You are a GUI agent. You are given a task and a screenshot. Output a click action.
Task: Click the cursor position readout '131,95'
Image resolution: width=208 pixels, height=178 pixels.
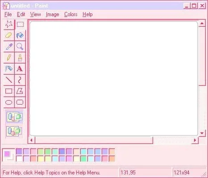(128, 173)
